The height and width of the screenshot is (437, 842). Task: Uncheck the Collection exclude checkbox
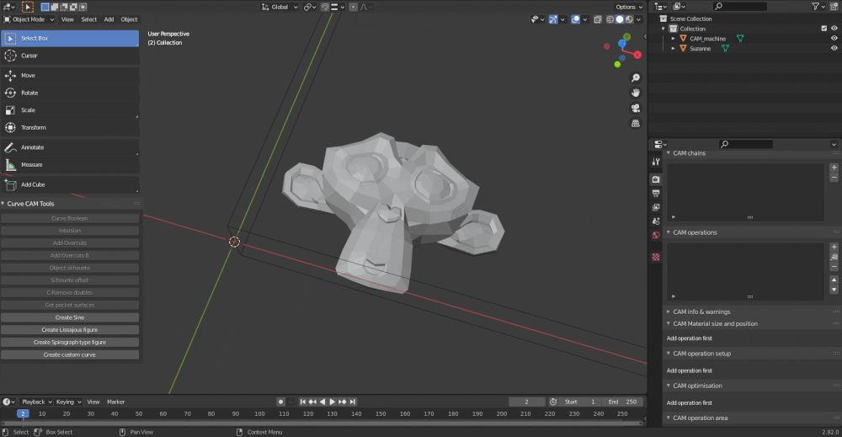coord(823,29)
